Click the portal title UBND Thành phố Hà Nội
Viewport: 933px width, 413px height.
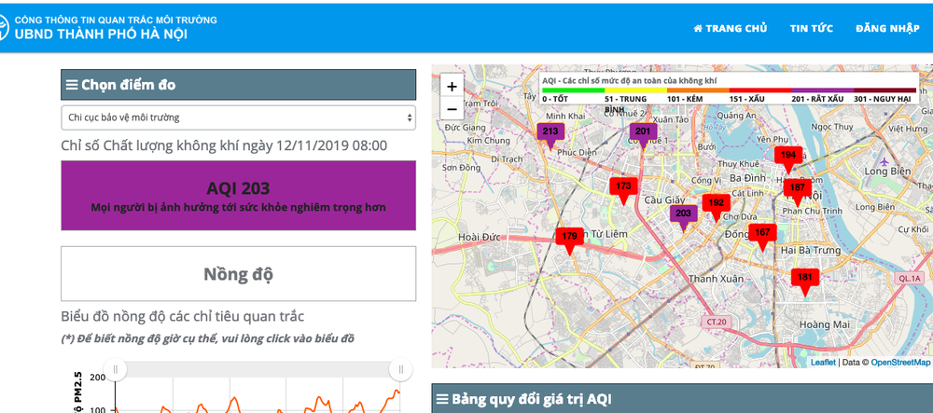[101, 34]
